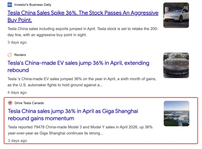
Task: Click the 'Investor's Business Daily' source name
Action: [33, 5]
